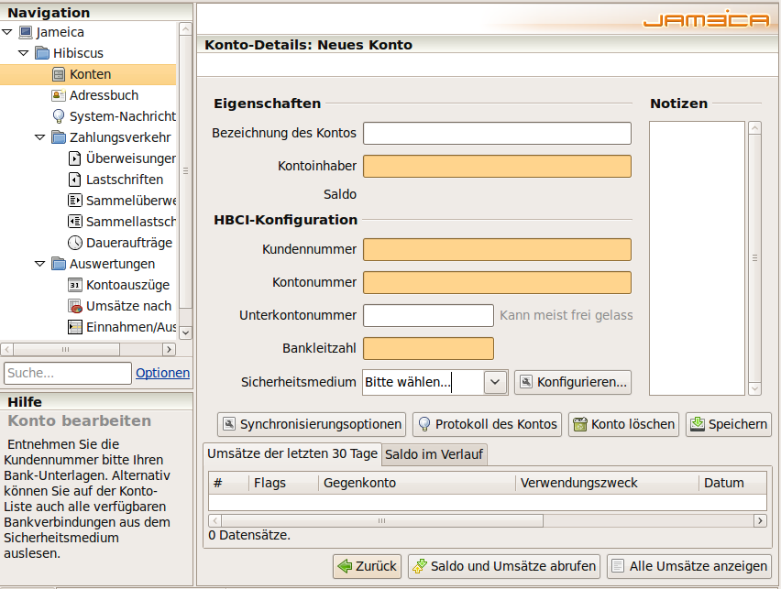
Task: Click the Speichern button
Action: [x=728, y=424]
